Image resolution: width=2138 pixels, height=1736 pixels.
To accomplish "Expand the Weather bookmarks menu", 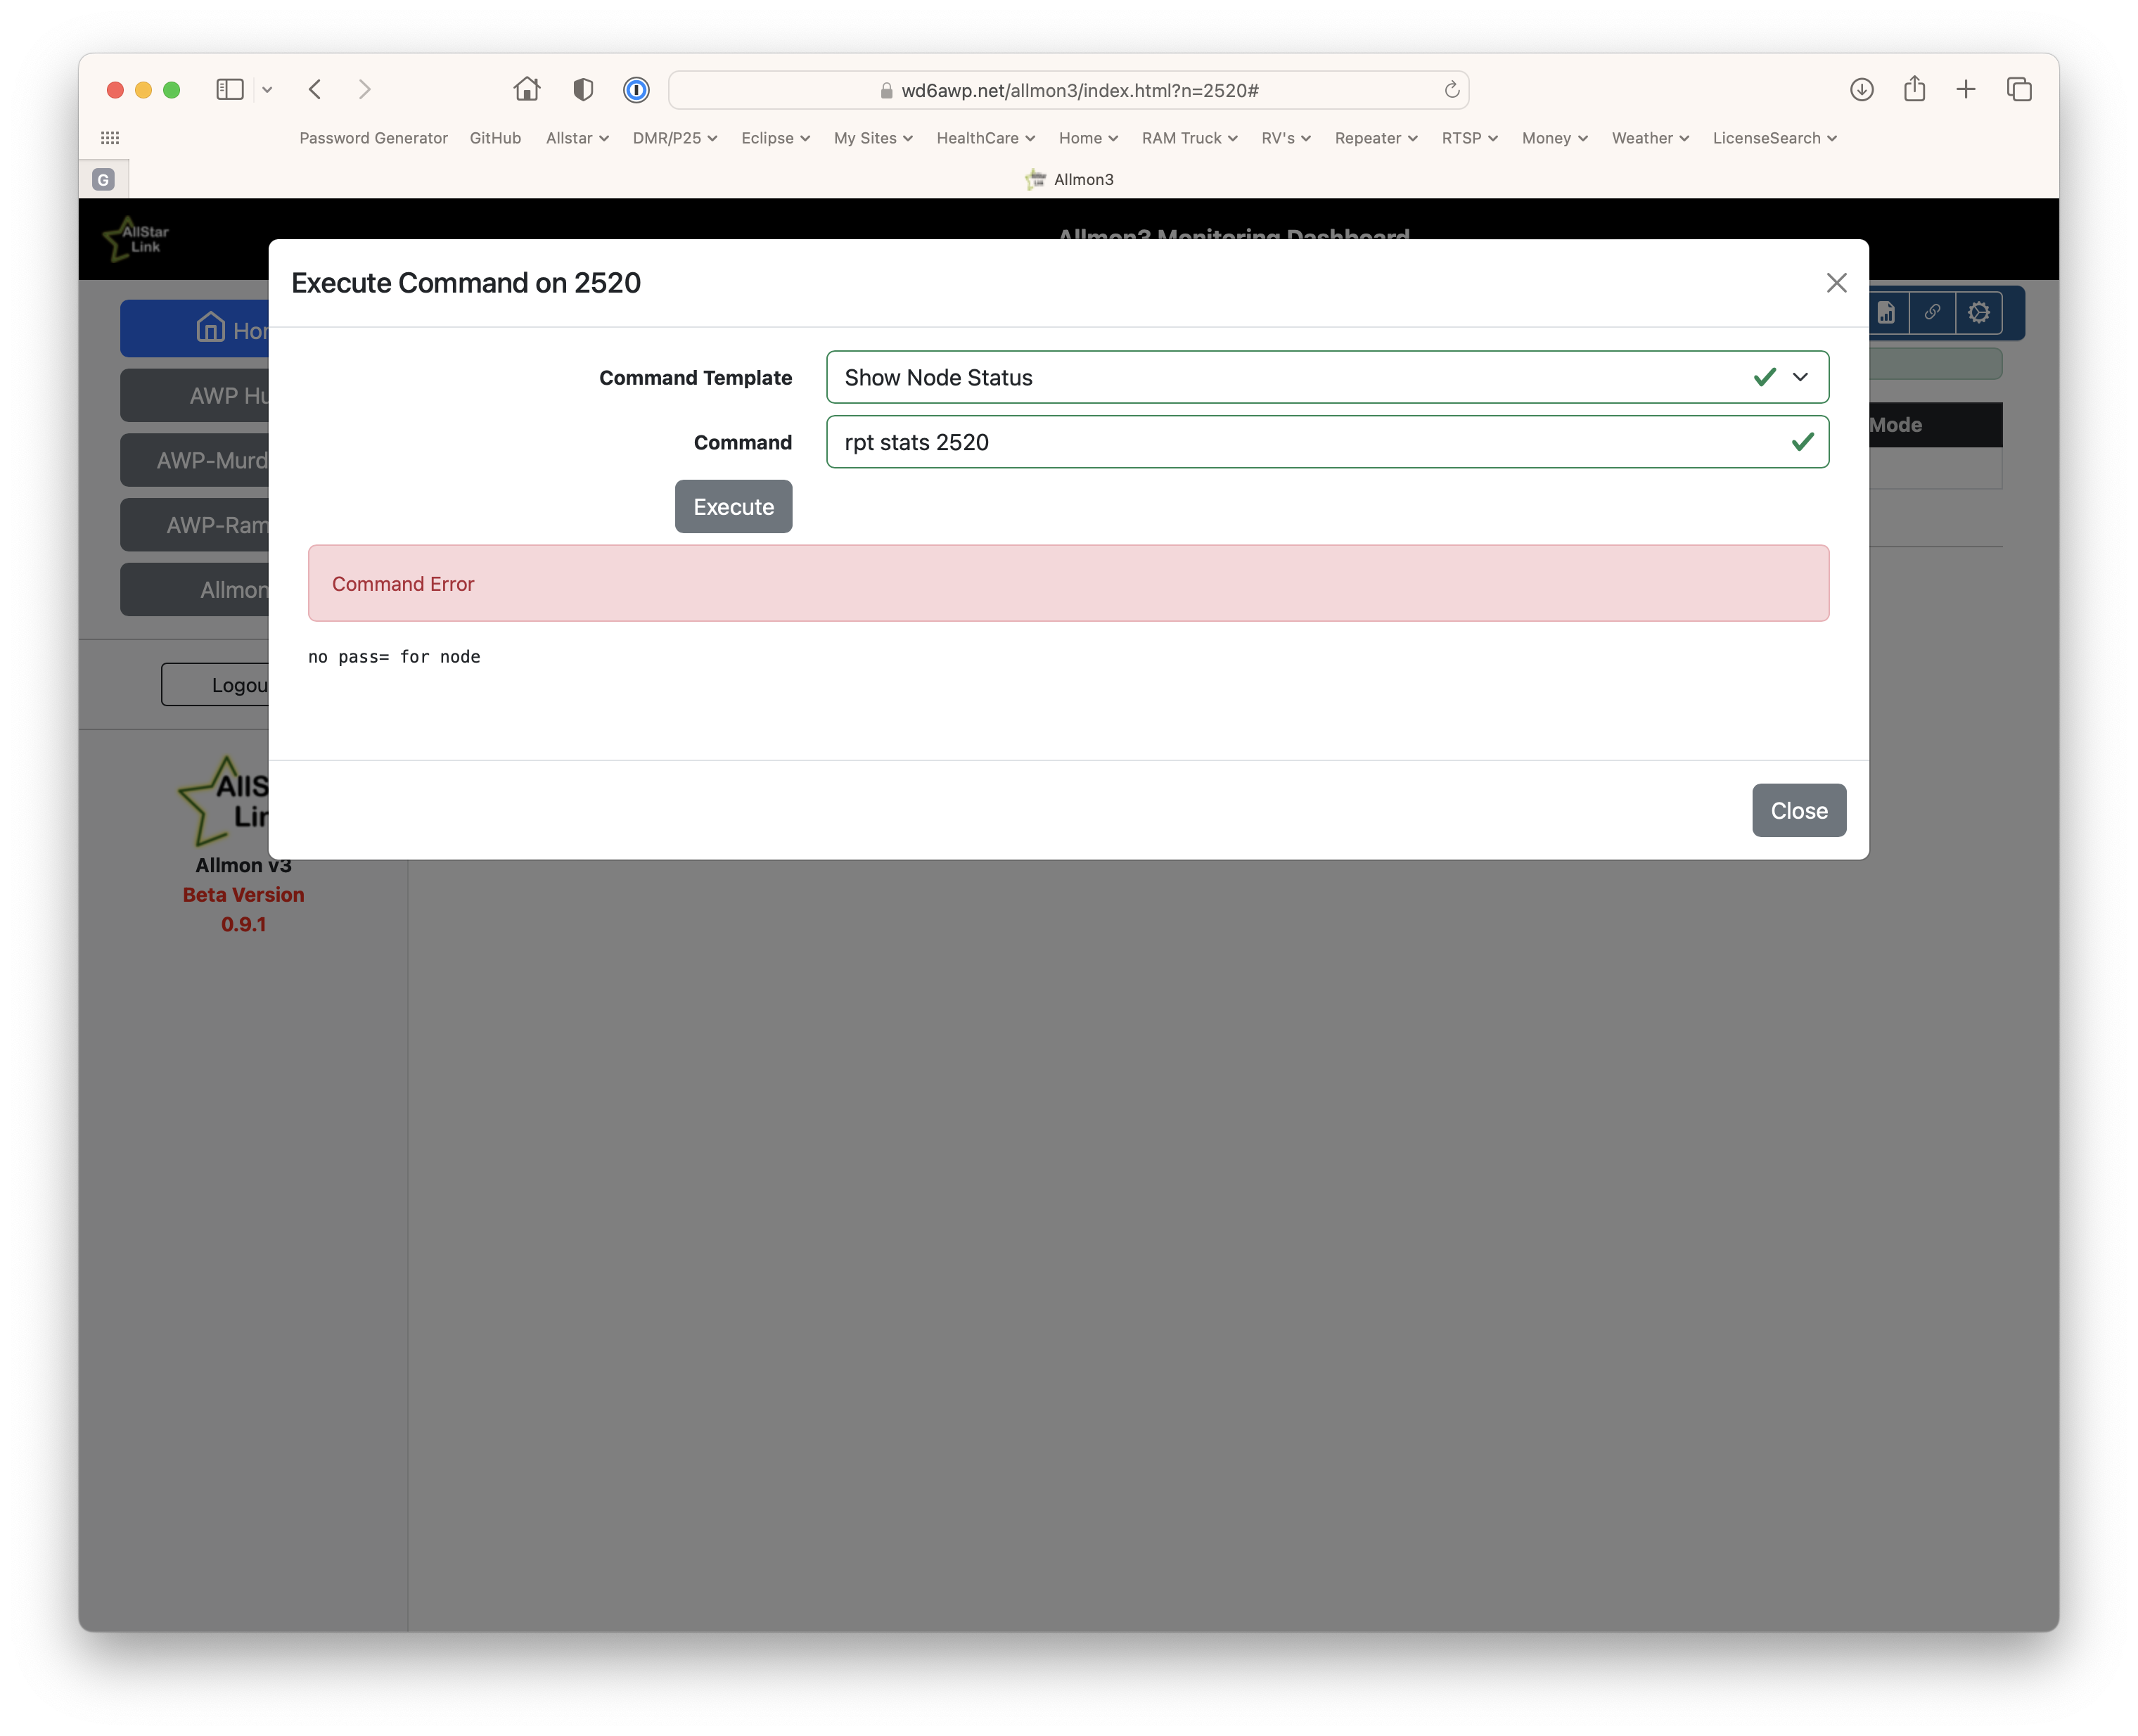I will point(1649,138).
